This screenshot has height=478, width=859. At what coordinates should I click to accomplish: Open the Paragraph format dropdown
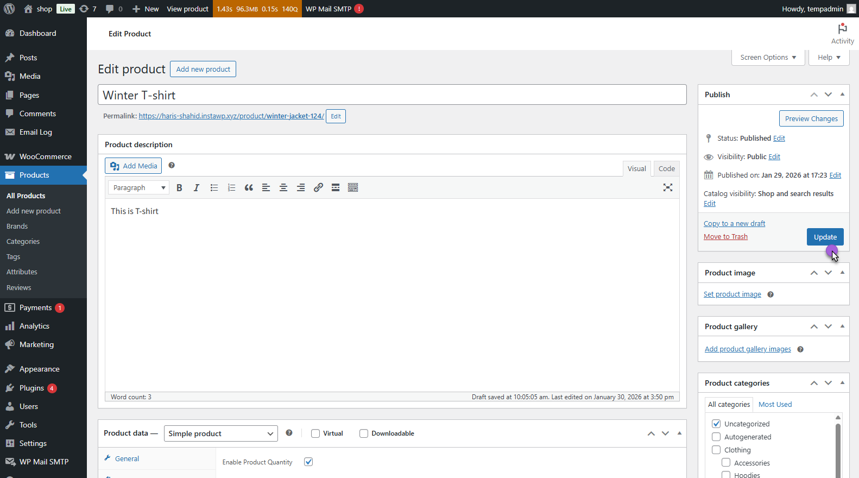[x=139, y=188]
